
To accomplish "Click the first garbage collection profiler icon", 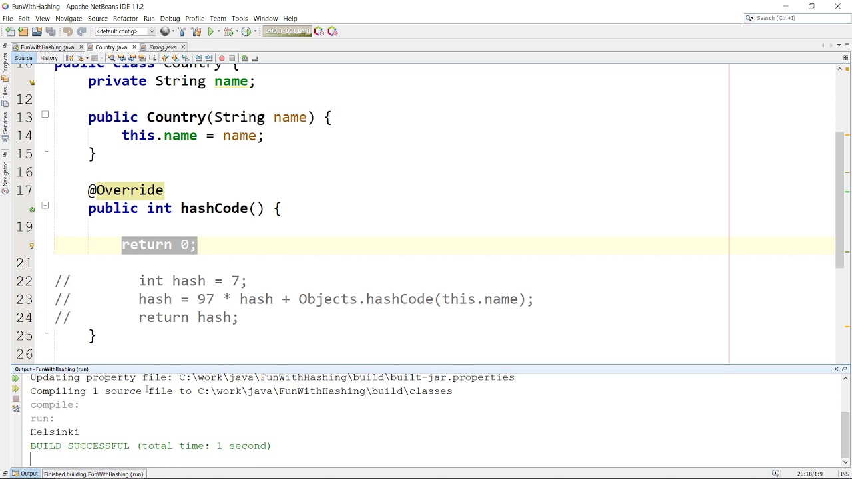I will [319, 31].
